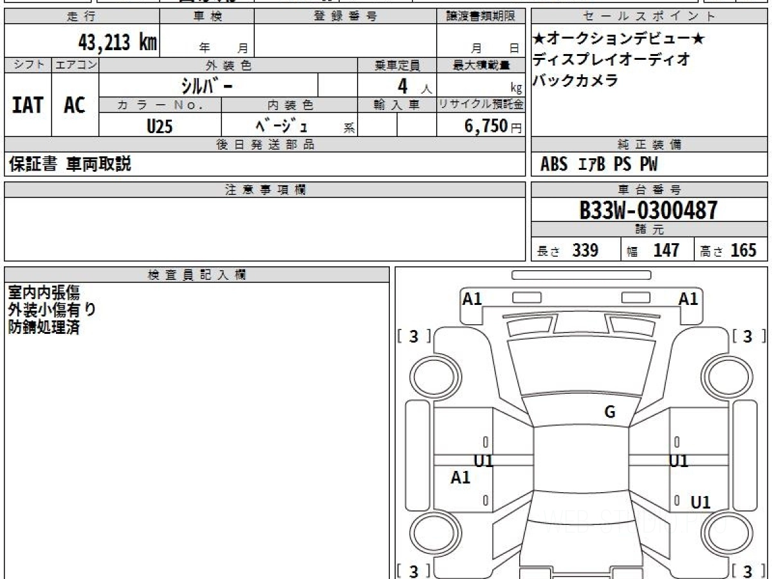Screen dimensions: 772x579
Task: Click the A1 mark at front-right bumper
Action: coord(688,299)
